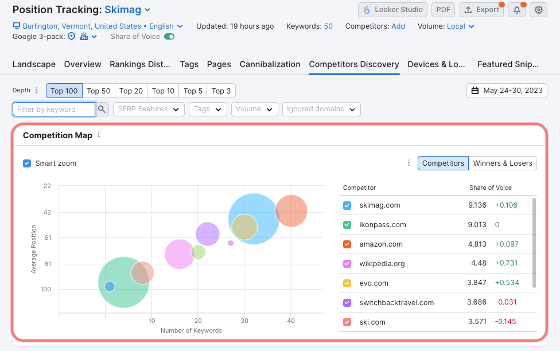Open the Rankings Distribution tab
Screen dimensions: 560x351
pos(140,64)
